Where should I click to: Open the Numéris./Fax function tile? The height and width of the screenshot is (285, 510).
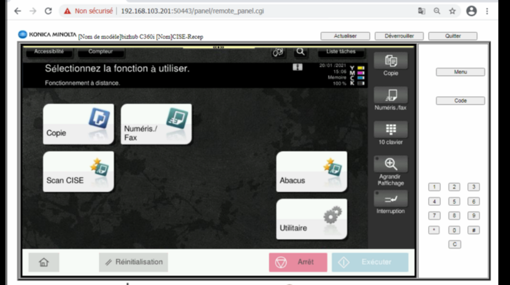[x=156, y=124]
